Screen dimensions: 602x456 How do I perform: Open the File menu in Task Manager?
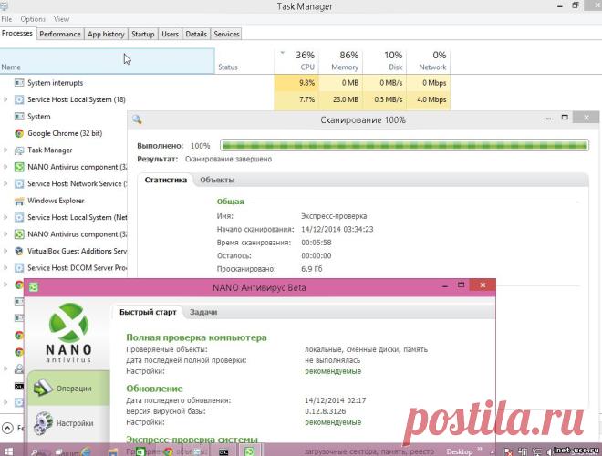6,19
